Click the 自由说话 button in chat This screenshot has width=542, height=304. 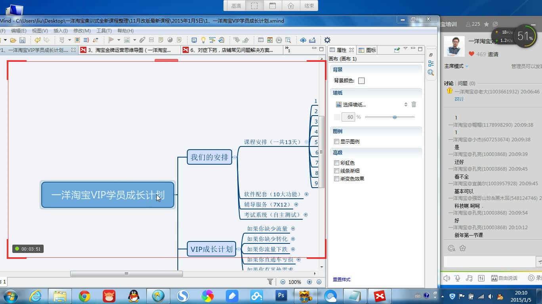pos(504,278)
